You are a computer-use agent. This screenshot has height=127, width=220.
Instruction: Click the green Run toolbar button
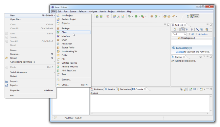(x=136, y=16)
